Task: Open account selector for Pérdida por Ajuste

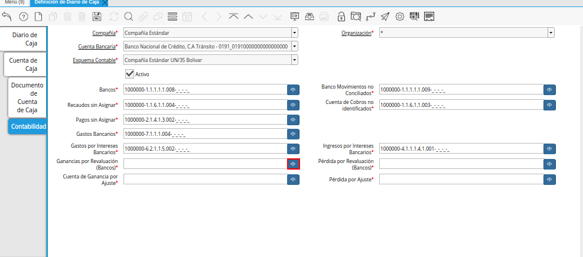Action: click(x=549, y=180)
